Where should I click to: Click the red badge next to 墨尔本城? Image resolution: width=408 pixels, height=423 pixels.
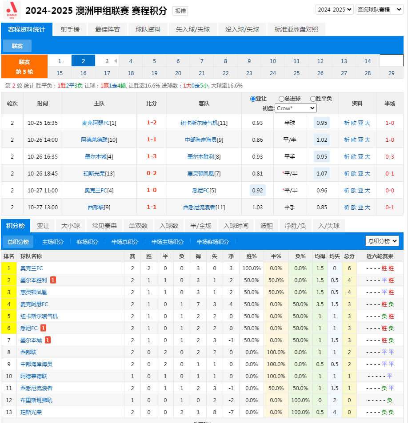click(48, 340)
